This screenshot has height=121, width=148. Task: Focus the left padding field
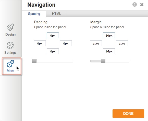(x=40, y=43)
